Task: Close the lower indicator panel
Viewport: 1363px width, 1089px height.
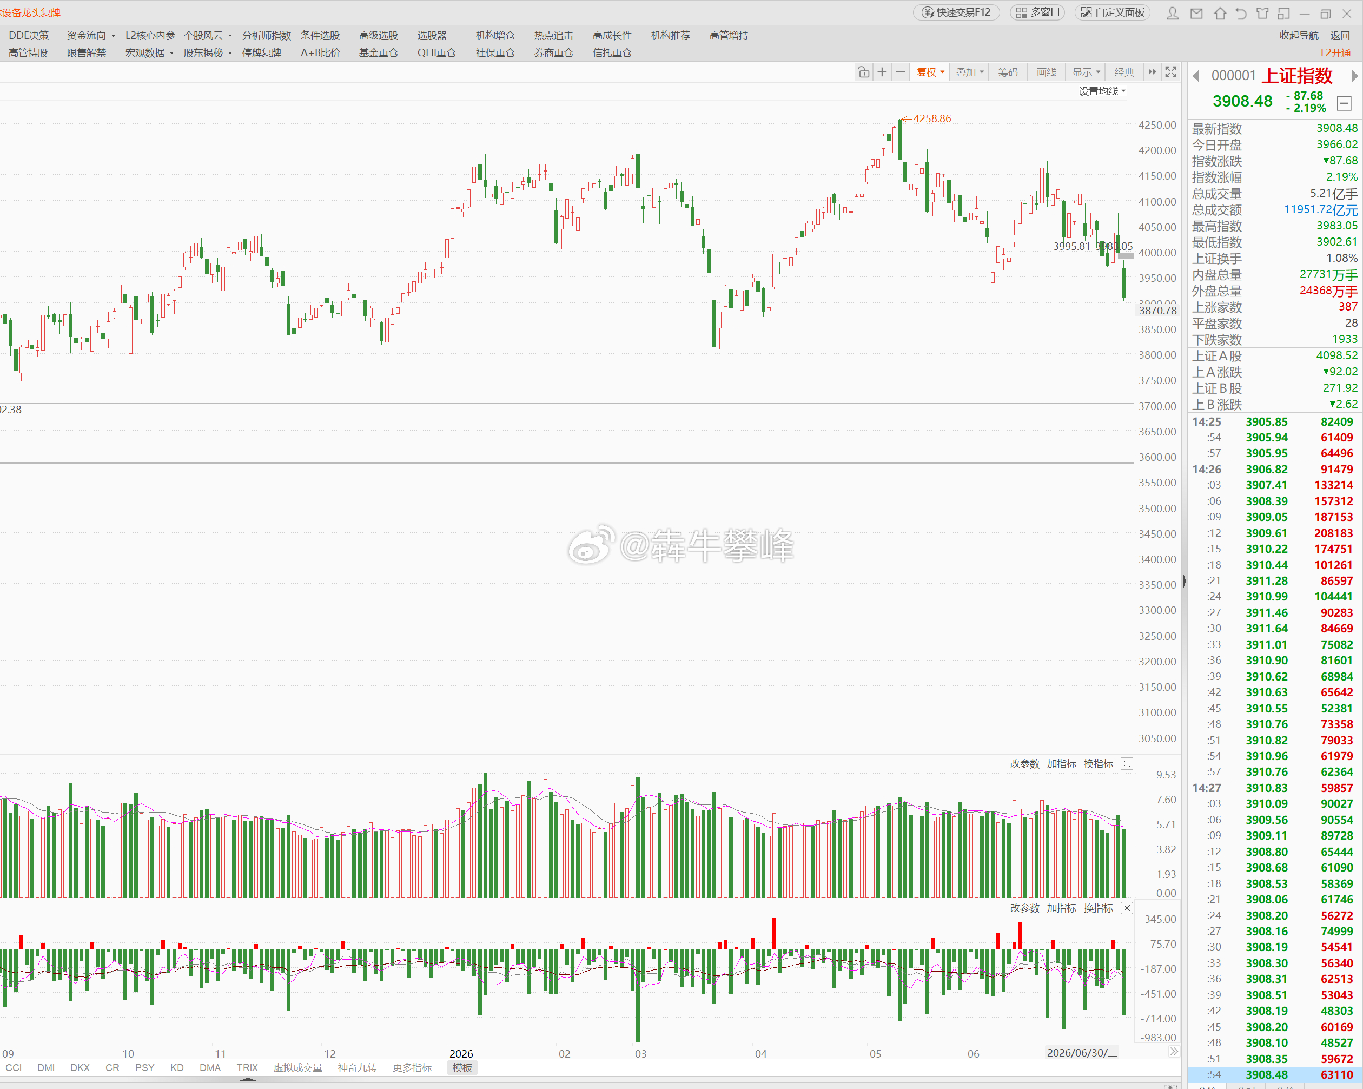Action: pyautogui.click(x=1127, y=908)
